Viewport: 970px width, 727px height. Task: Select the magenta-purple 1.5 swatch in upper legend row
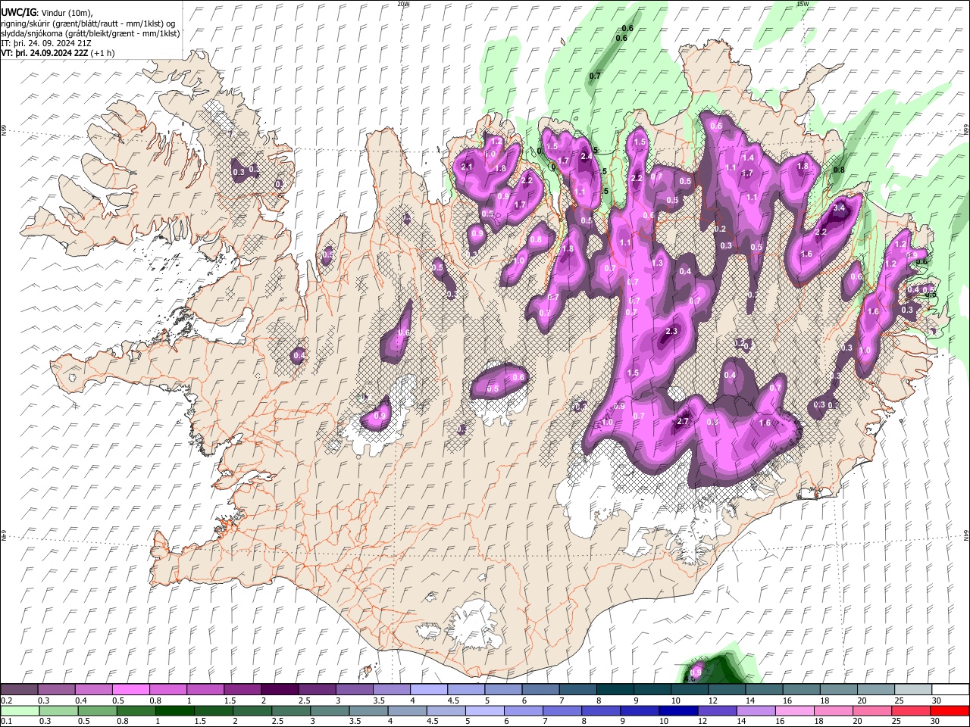(242, 690)
